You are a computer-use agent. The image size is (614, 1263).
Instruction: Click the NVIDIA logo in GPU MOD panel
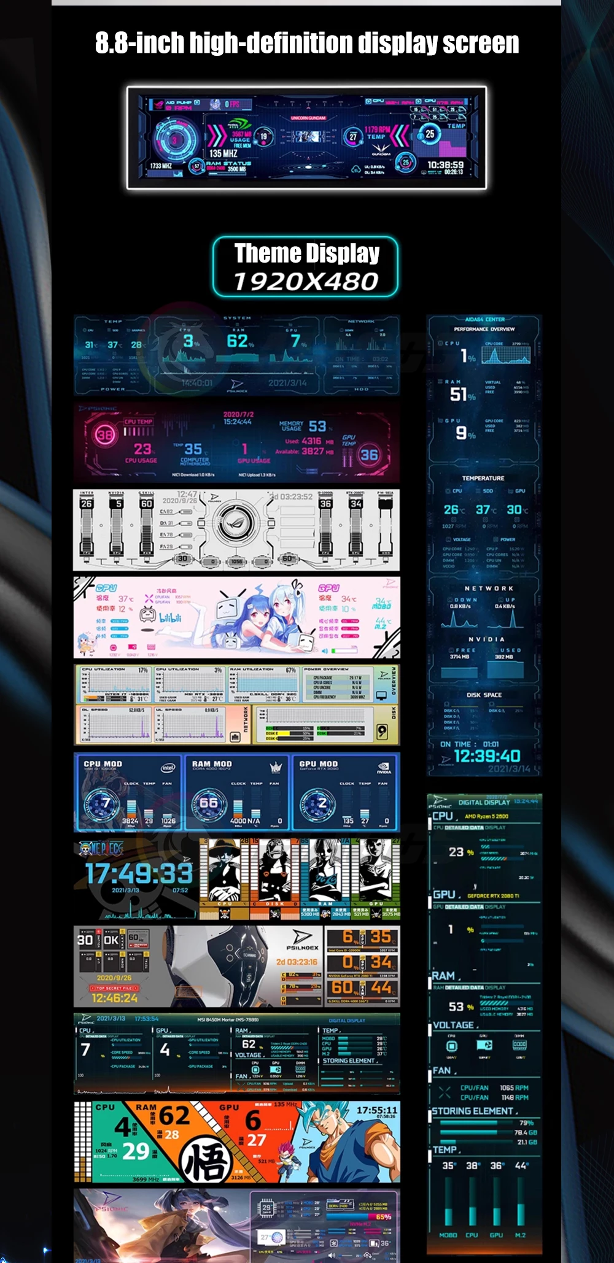383,767
